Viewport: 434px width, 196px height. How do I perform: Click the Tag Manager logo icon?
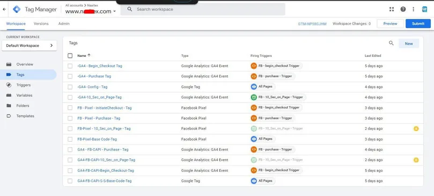[17, 10]
